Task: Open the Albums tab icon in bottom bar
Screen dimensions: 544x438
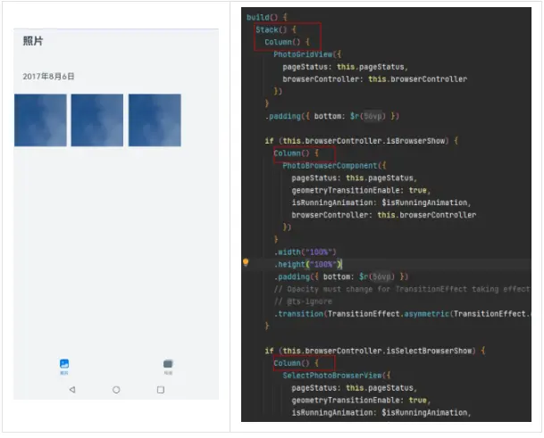Action: coord(168,364)
